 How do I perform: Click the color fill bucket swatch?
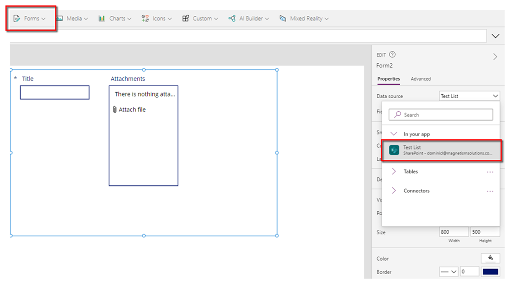click(490, 258)
